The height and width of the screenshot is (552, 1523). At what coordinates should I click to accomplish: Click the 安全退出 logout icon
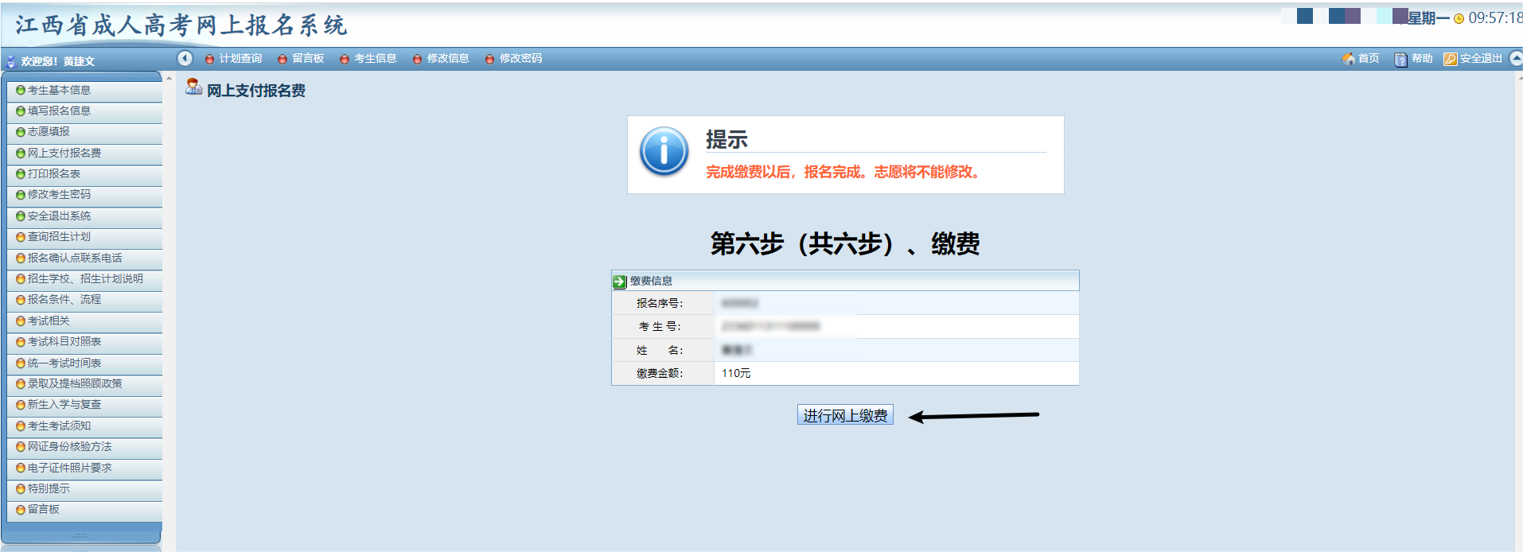point(1450,59)
